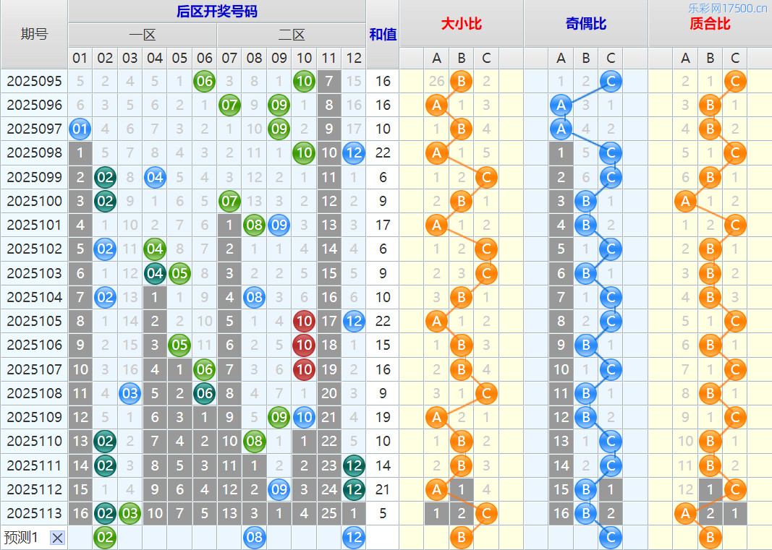Select orange B marker in 大小比 prediction row
Screen dimensions: 772x550
[461, 537]
